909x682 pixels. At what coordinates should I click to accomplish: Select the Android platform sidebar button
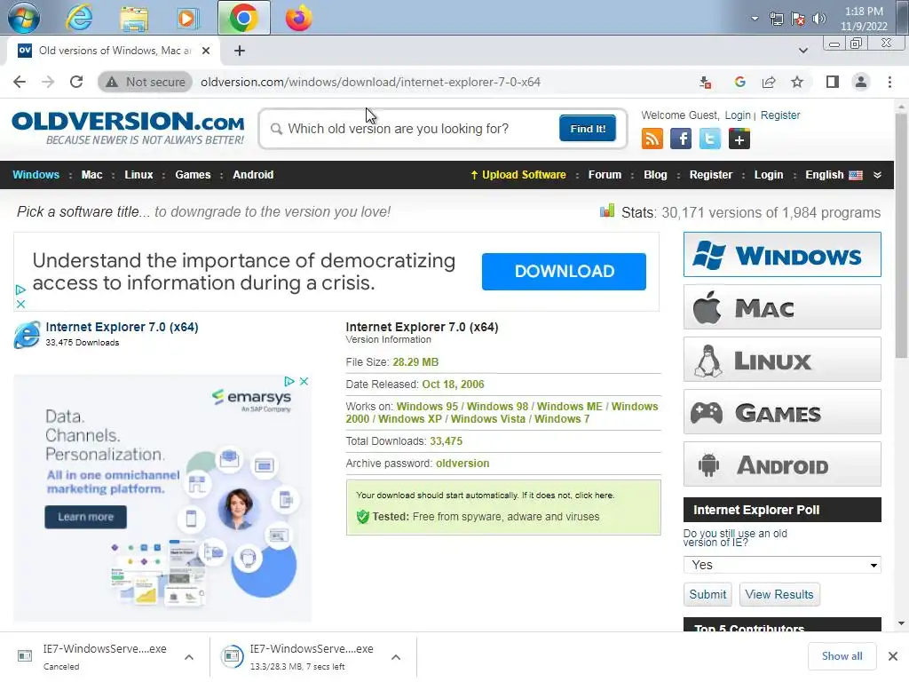click(782, 464)
